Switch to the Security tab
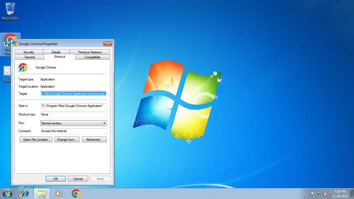This screenshot has height=199, width=354. pos(29,52)
